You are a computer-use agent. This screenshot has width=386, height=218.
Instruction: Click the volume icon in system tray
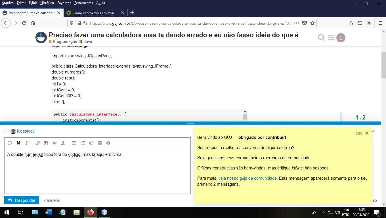pos(337,212)
